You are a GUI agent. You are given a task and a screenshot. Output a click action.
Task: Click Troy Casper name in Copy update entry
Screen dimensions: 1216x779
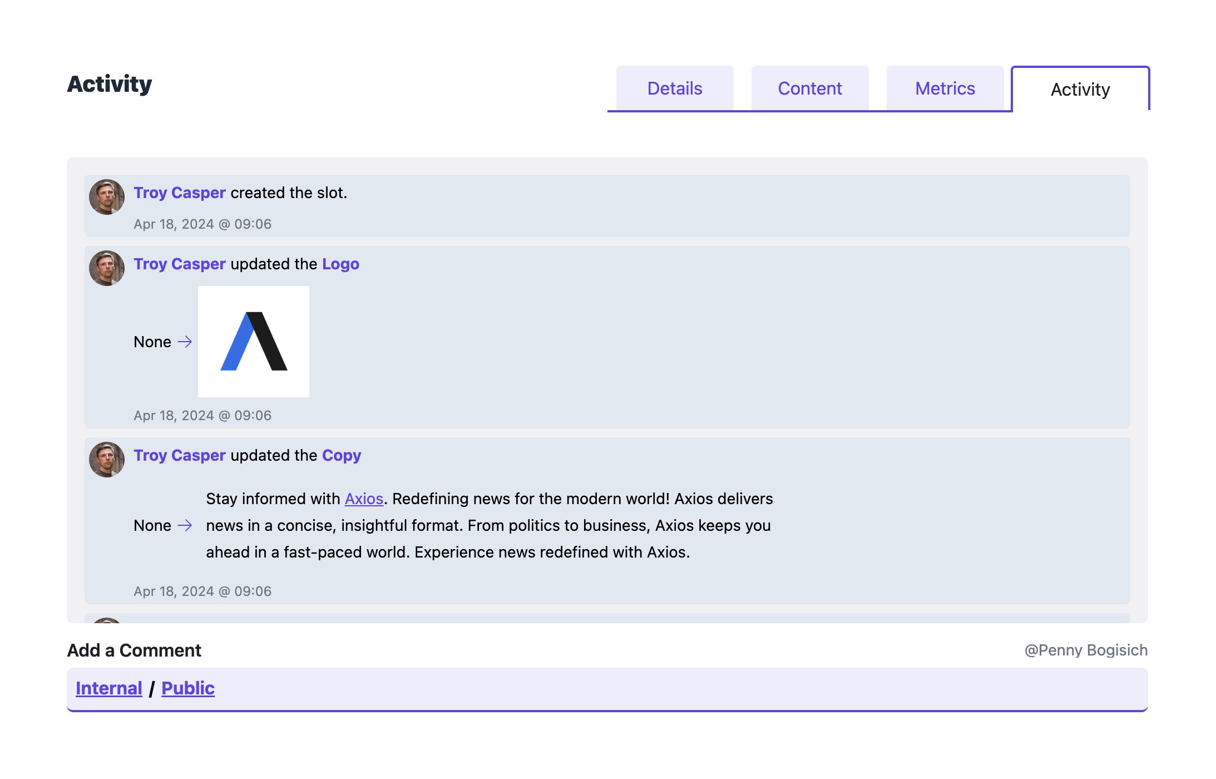pos(179,455)
